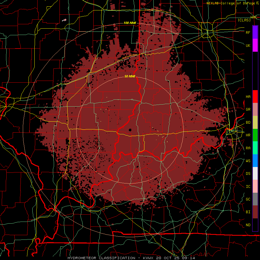This screenshot has height=260, width=260.
Task: Select the light pink IC legend swatch
Action: coord(255,186)
